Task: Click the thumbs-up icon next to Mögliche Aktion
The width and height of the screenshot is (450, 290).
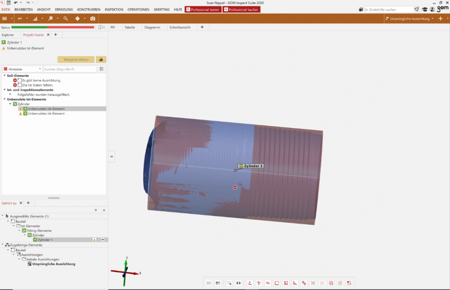Action: point(101,60)
